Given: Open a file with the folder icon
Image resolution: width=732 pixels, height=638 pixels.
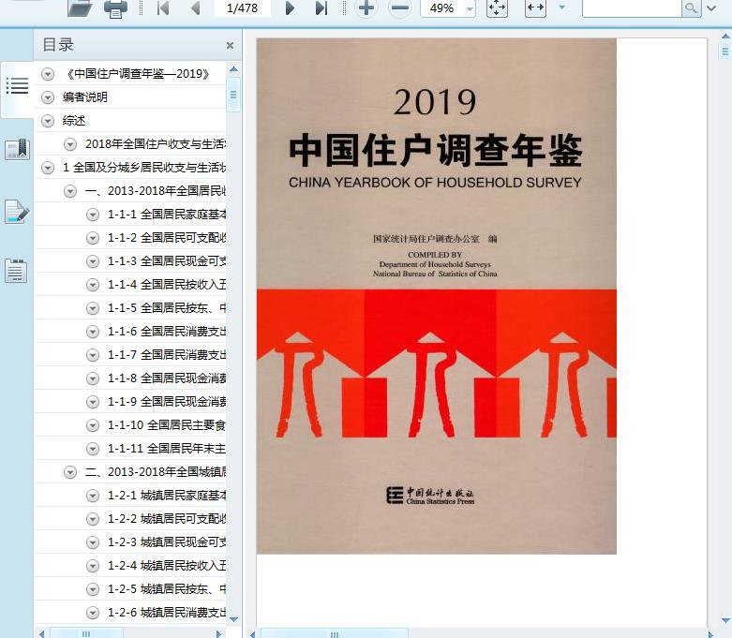Looking at the screenshot, I should (x=80, y=8).
